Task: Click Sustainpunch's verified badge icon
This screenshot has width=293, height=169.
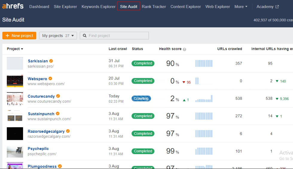Action: (58, 113)
